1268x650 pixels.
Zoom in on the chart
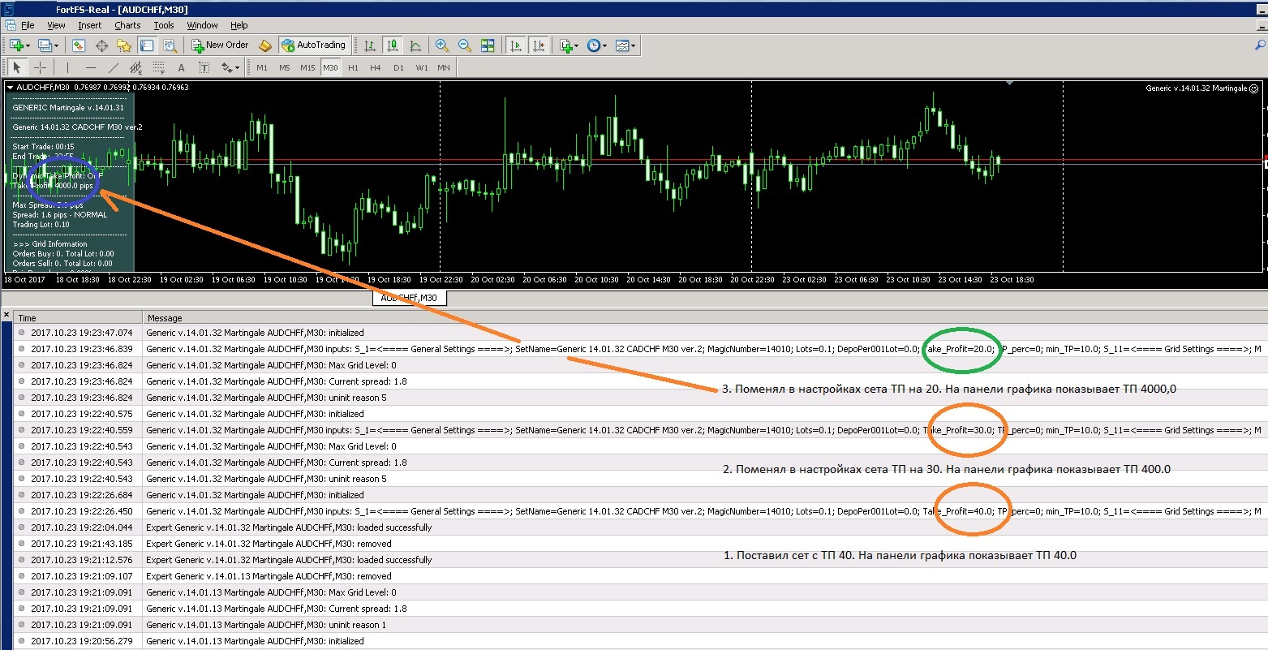(442, 45)
